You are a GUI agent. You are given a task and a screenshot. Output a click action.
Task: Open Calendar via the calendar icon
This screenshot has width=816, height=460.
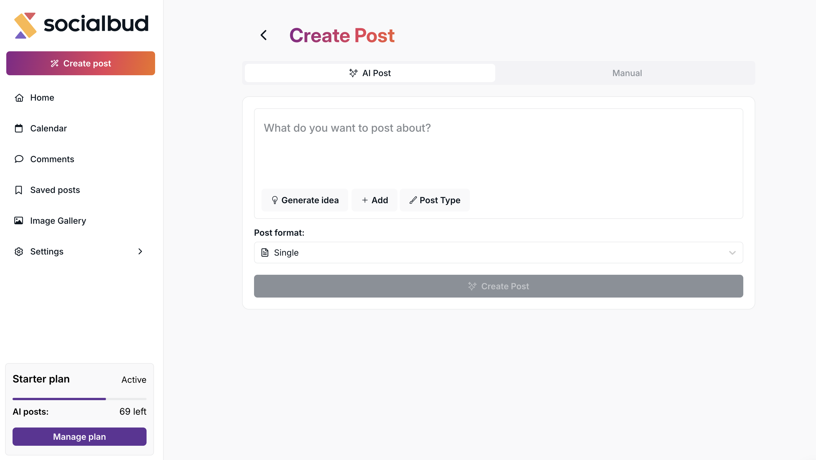coord(19,129)
